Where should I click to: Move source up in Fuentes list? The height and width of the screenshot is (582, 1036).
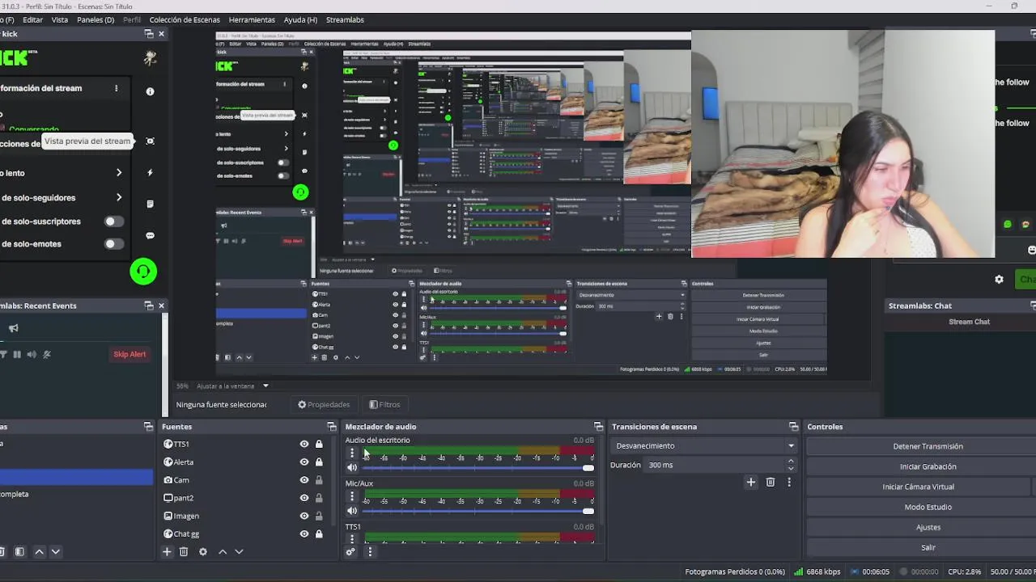click(223, 551)
